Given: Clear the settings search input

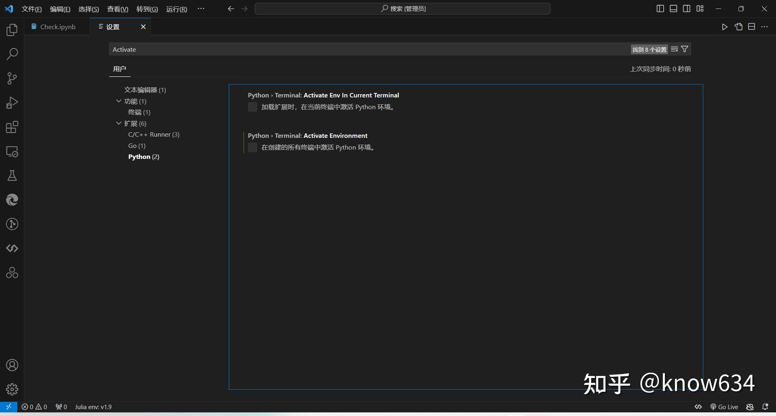Looking at the screenshot, I should pyautogui.click(x=675, y=49).
